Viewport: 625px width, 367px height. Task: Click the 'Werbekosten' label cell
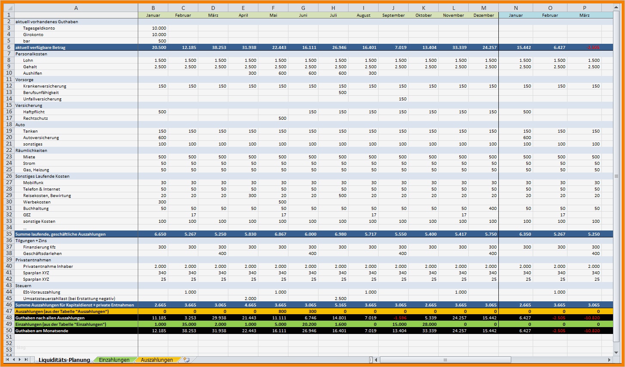point(76,202)
